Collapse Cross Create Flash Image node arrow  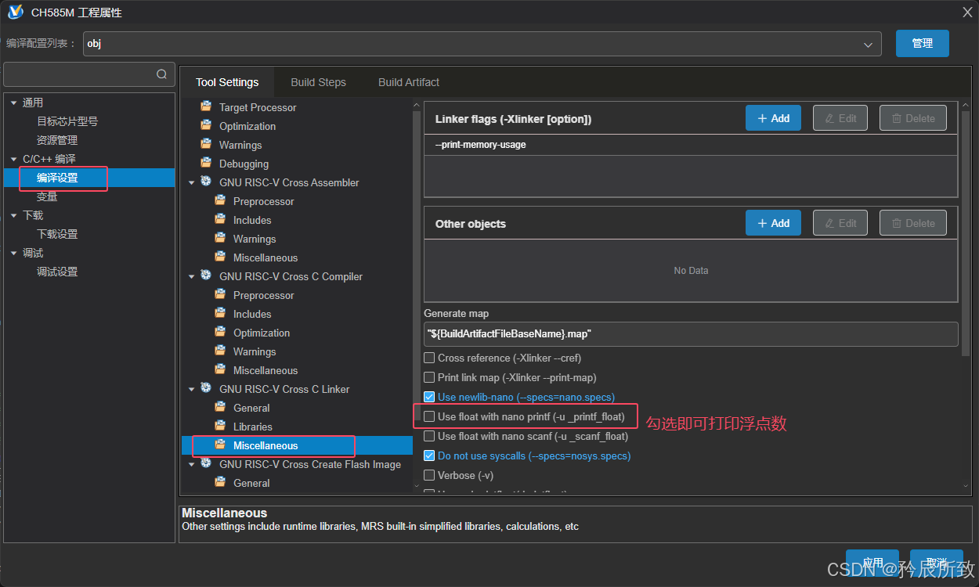192,464
